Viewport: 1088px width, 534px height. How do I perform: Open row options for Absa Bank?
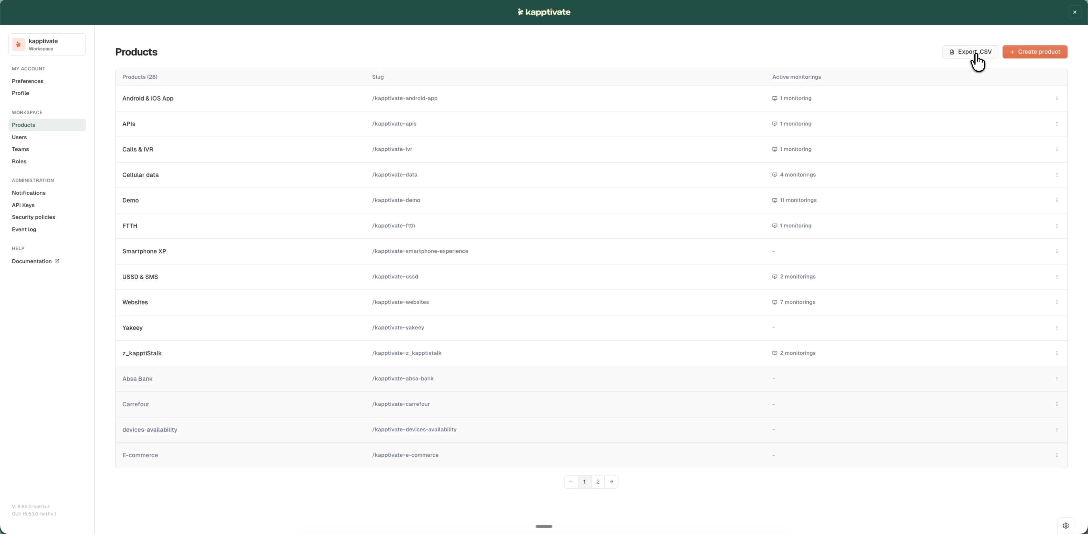[x=1057, y=379]
